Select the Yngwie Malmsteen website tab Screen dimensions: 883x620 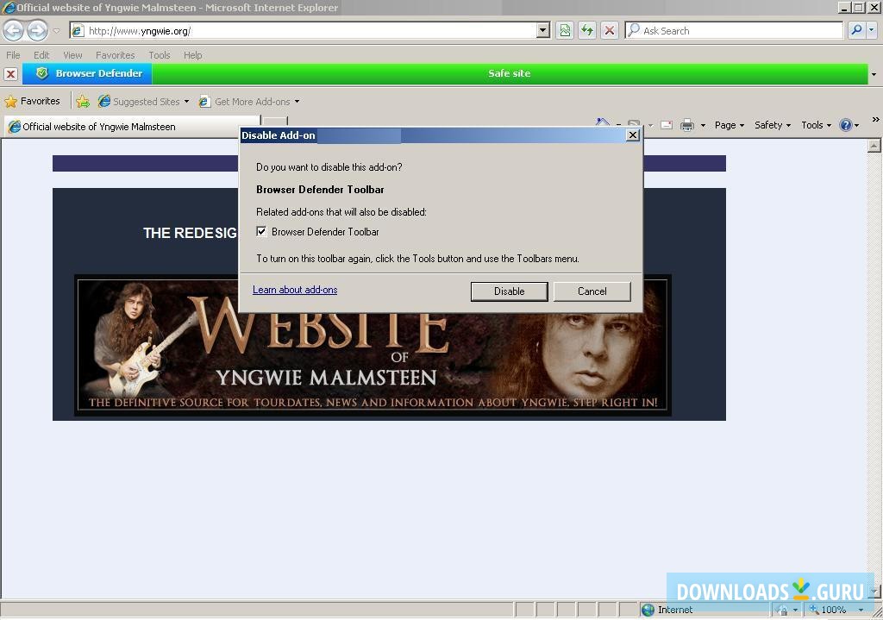tap(132, 127)
